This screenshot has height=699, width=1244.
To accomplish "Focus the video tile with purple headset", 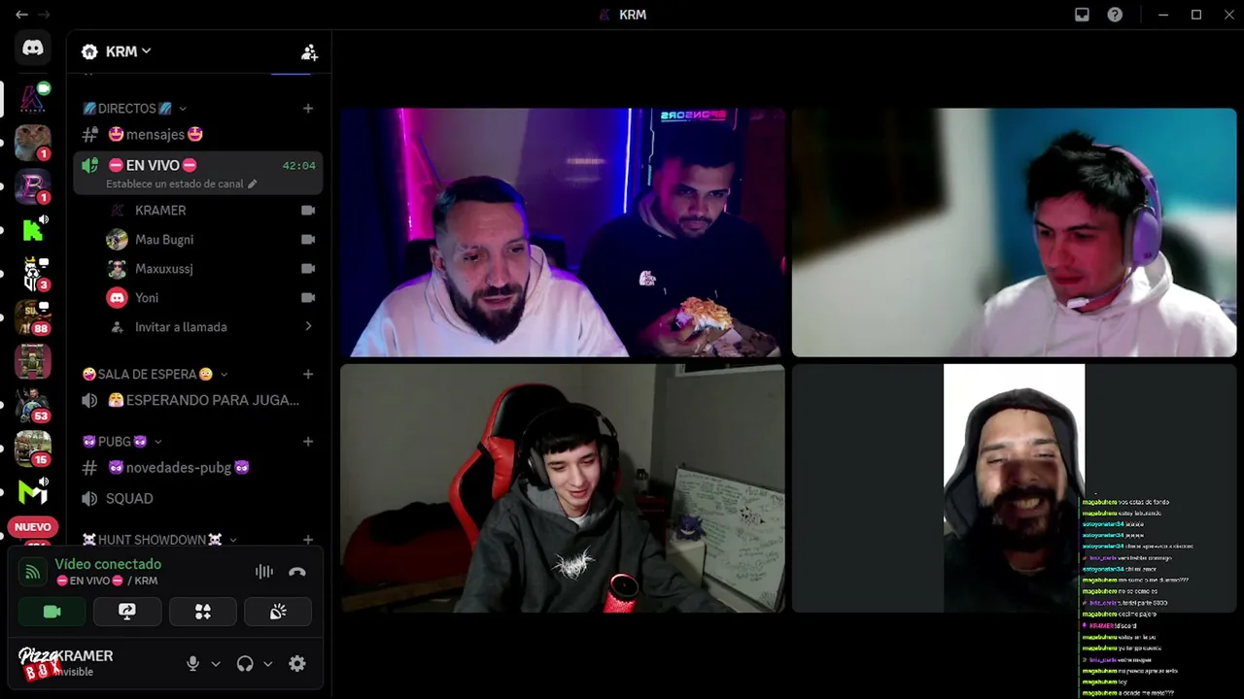I will pyautogui.click(x=1015, y=232).
